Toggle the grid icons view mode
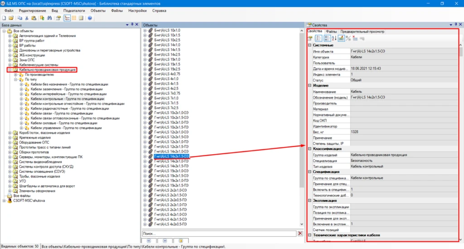The width and height of the screenshot is (464, 249). (74, 18)
